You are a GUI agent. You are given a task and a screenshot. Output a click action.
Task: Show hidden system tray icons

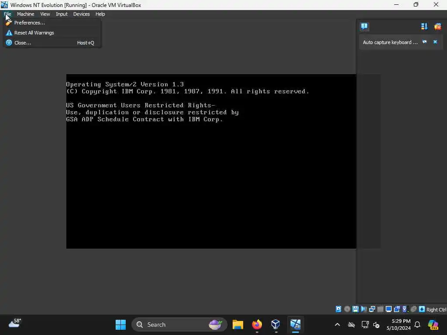[337, 325]
